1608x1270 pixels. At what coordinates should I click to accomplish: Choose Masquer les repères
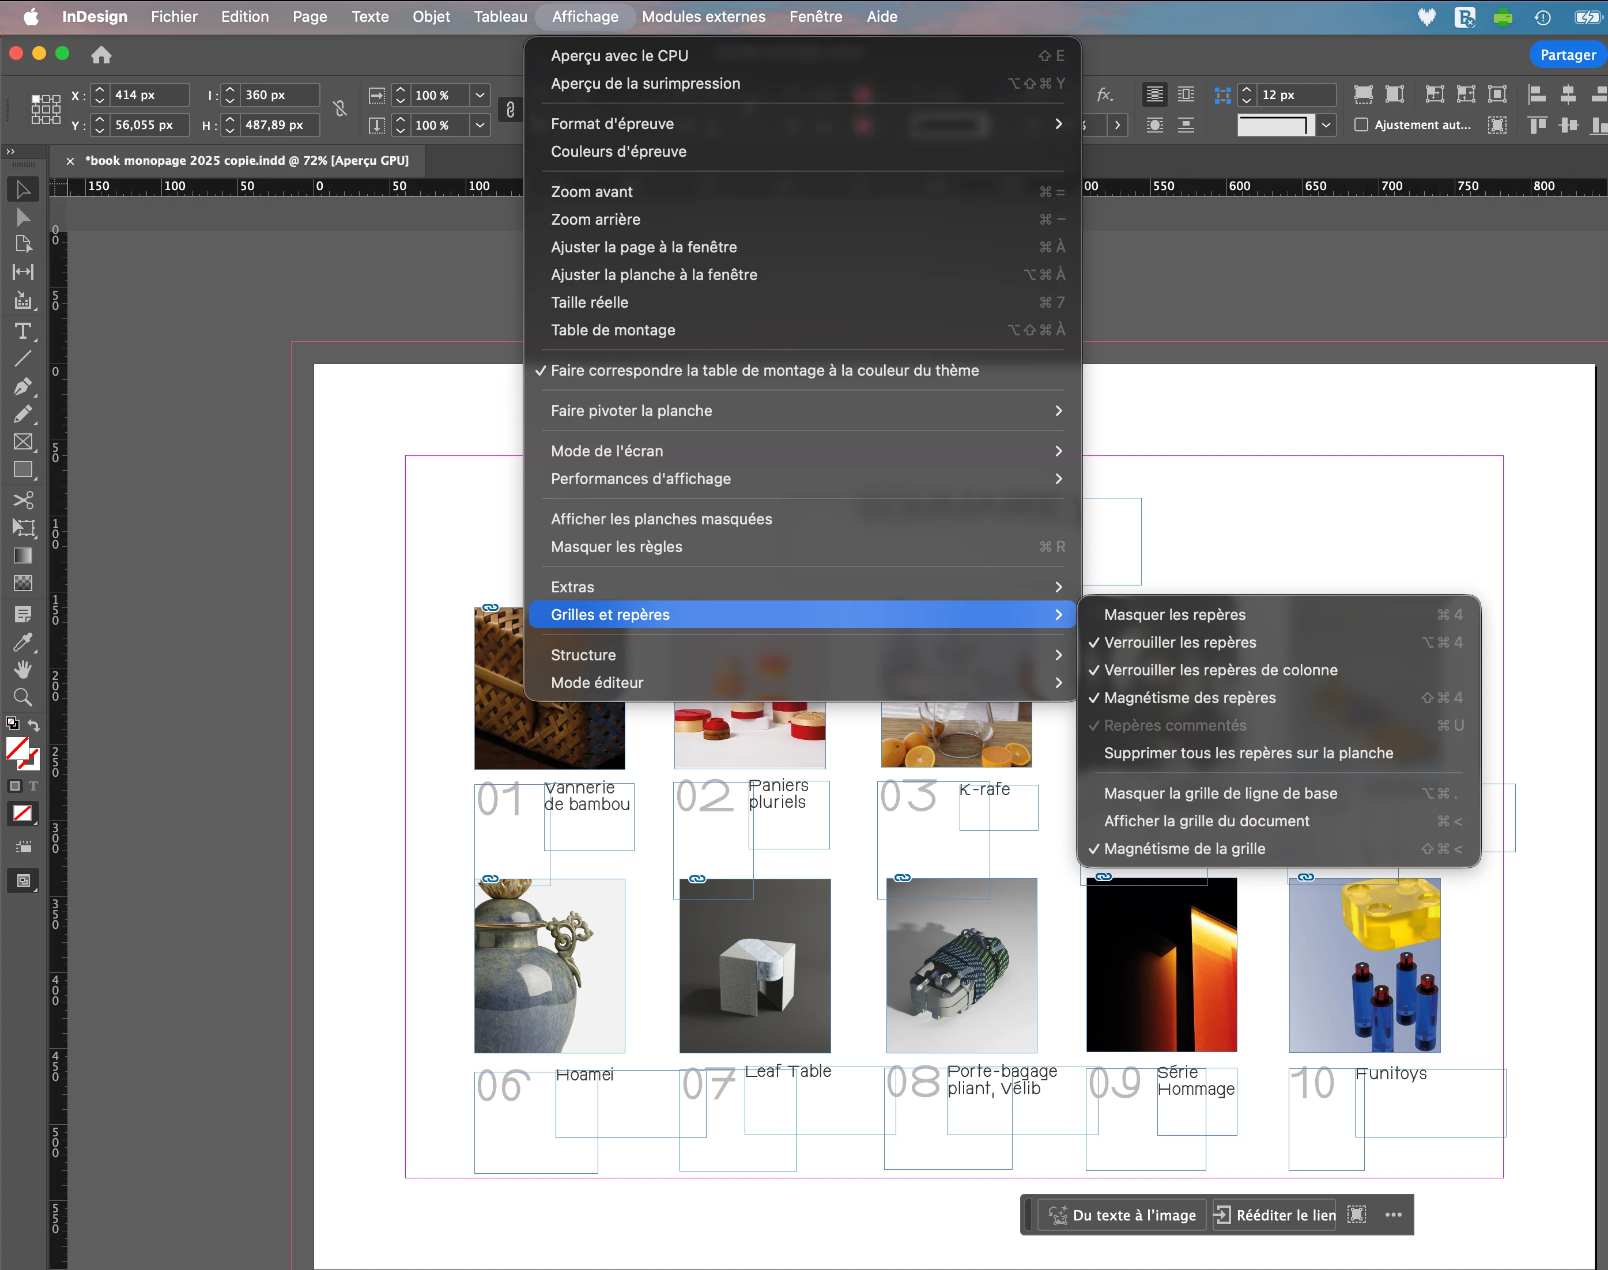click(x=1175, y=614)
